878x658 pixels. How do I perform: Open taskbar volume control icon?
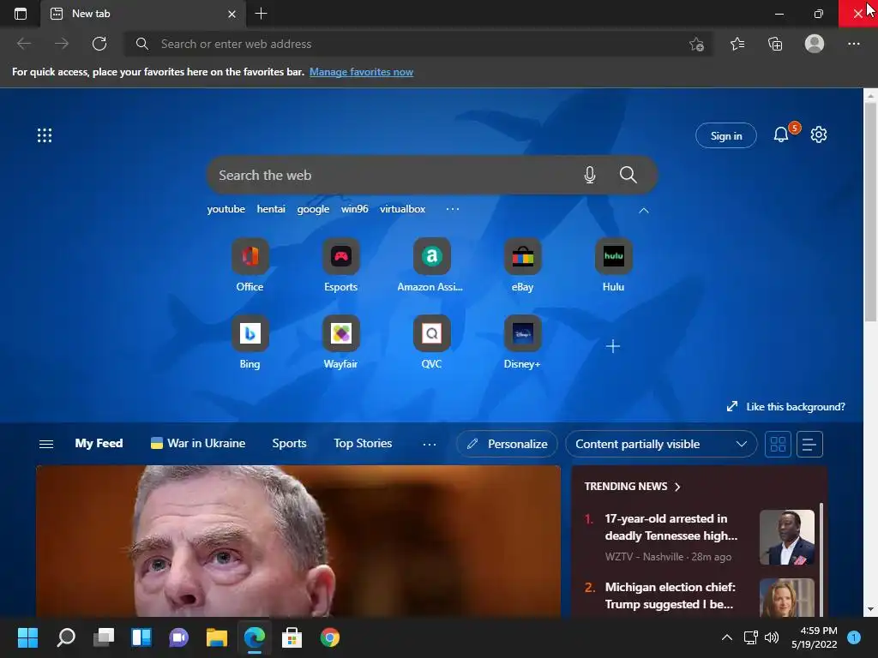click(772, 637)
